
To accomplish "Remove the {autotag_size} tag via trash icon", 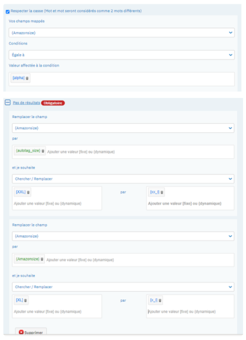I will point(43,151).
